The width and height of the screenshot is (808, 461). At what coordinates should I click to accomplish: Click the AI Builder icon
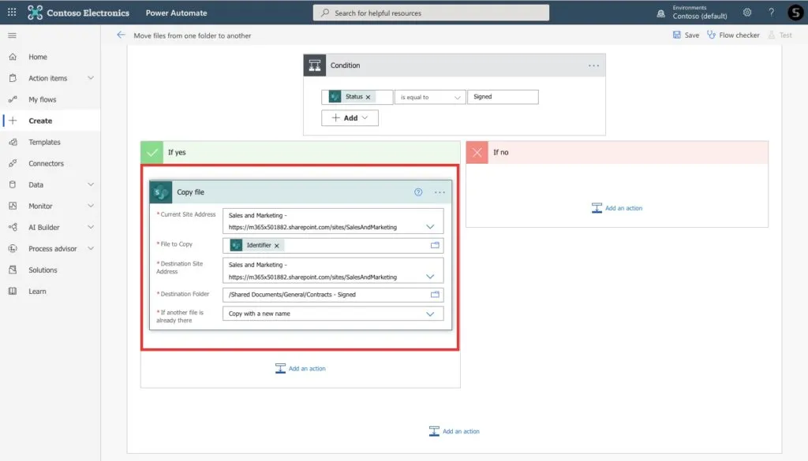[x=13, y=227]
